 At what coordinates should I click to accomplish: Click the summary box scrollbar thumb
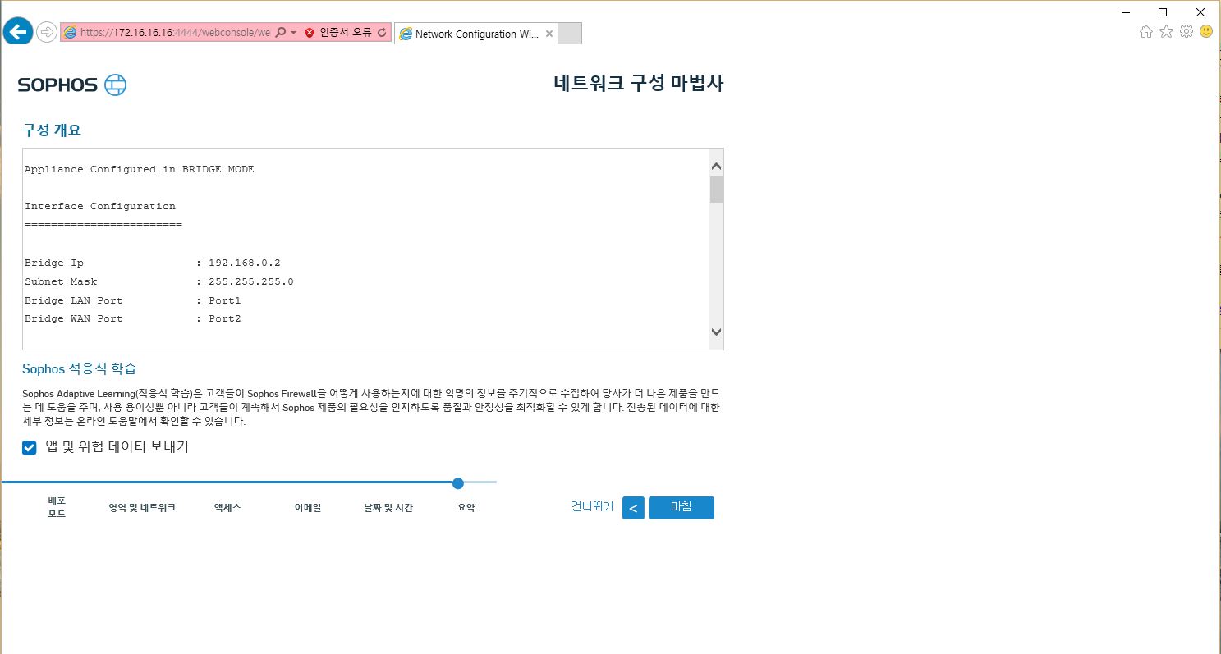[x=716, y=189]
